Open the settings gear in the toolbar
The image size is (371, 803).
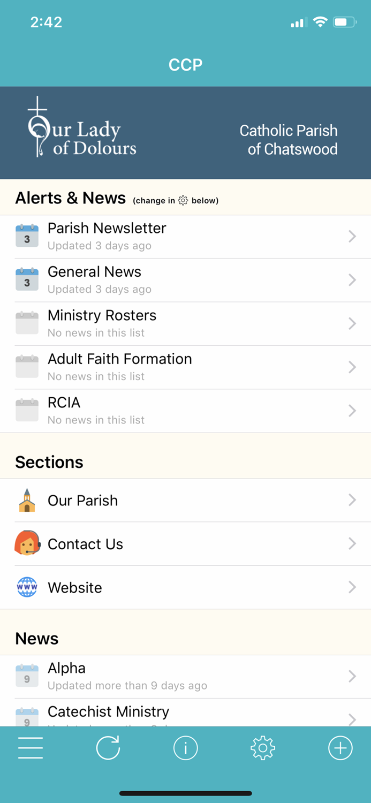(x=263, y=747)
